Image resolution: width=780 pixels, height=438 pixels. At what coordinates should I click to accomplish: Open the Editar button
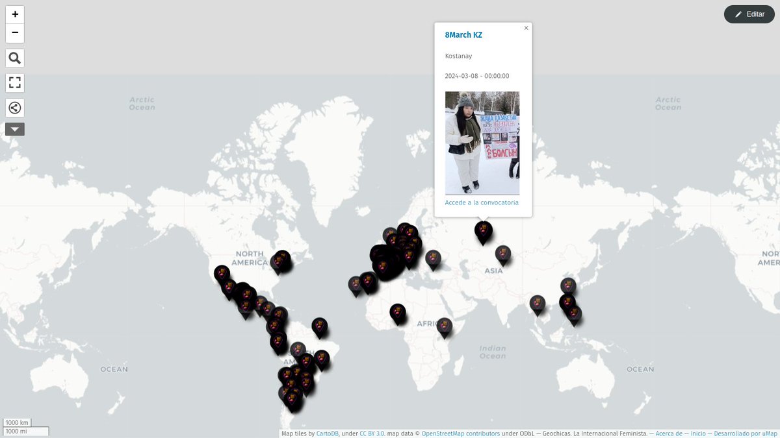[x=749, y=14]
